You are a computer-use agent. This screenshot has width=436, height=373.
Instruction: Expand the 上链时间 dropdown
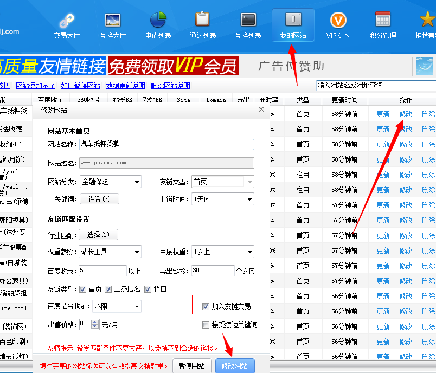coord(223,200)
